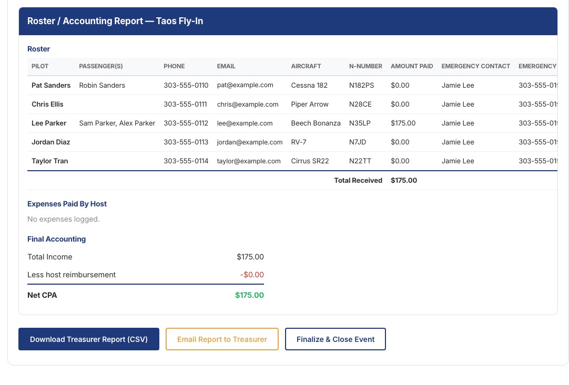
Task: Click the EMAIL column header
Action: coord(226,66)
